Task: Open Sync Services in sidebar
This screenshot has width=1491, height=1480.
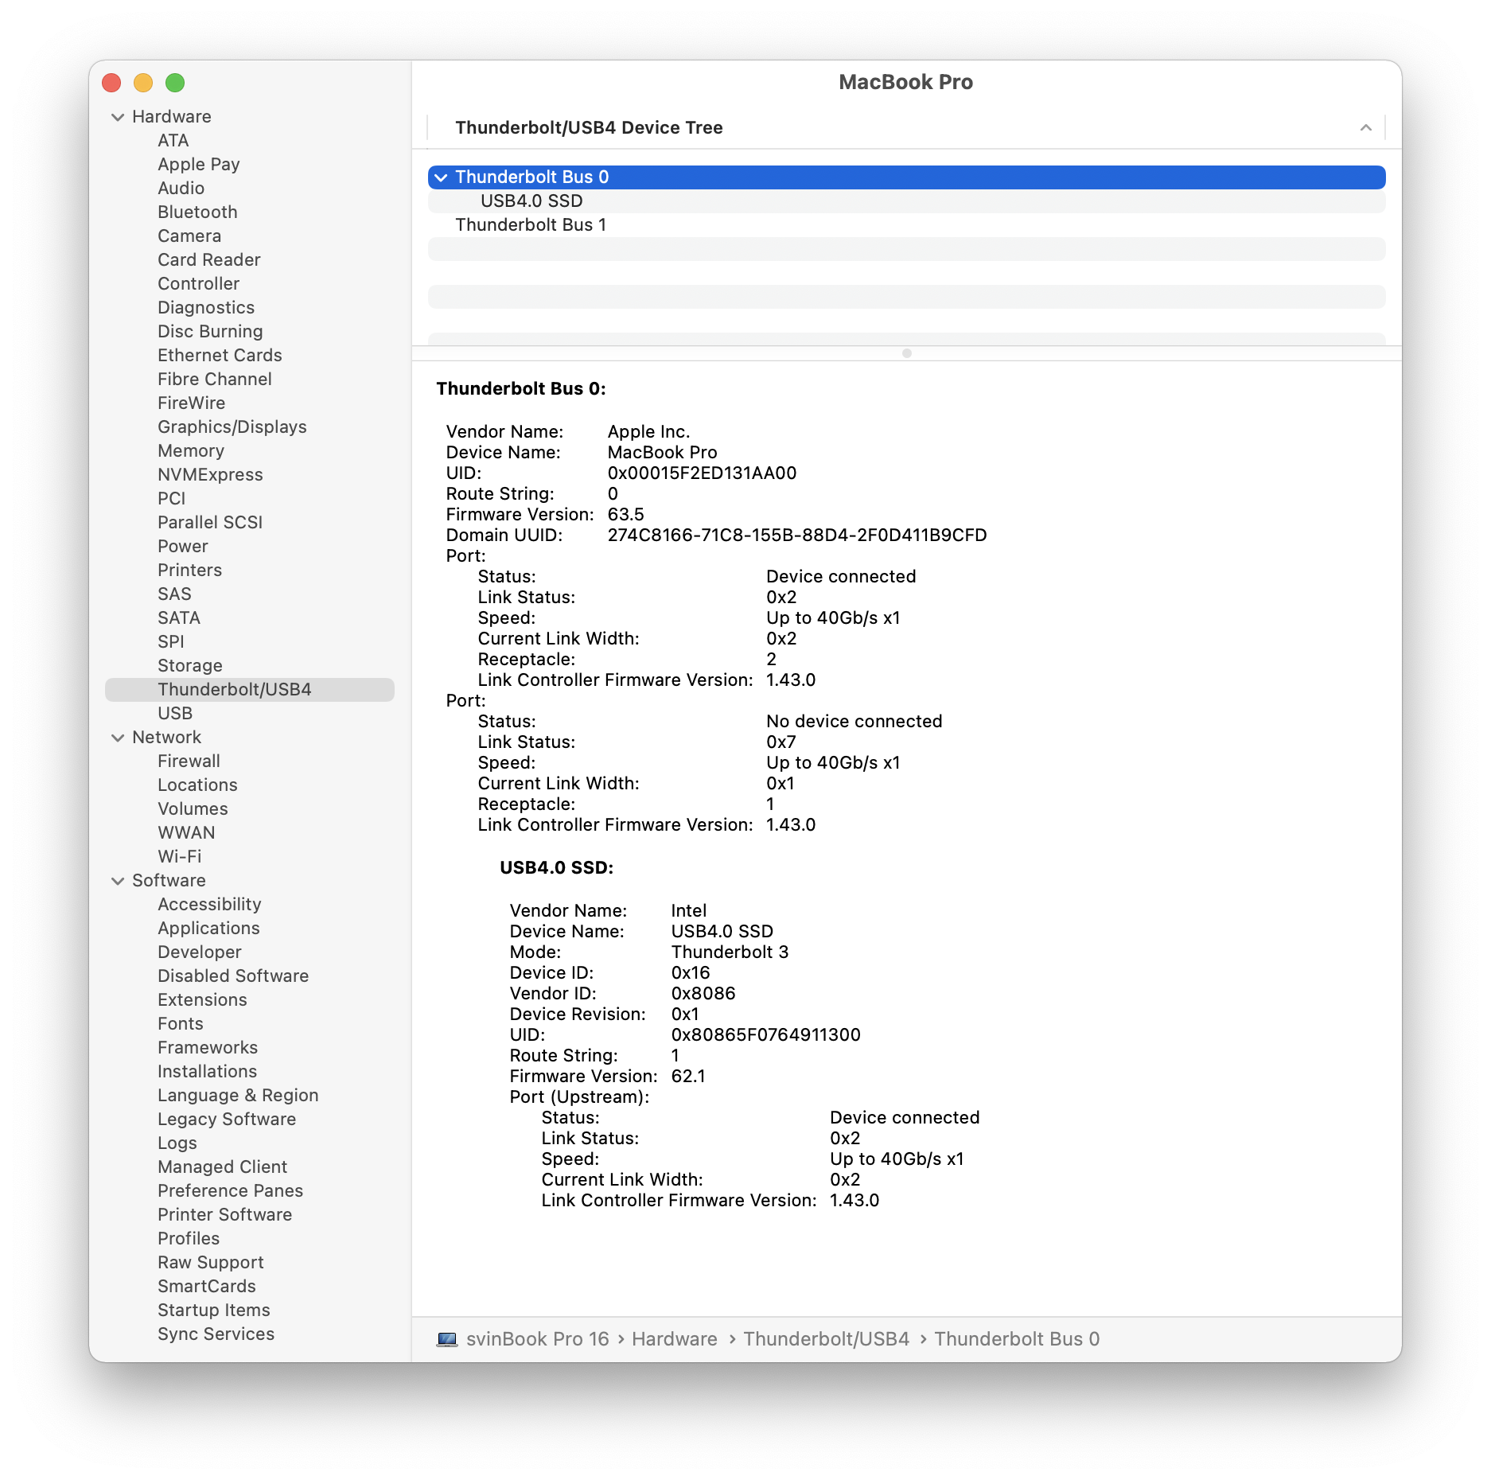Action: (x=216, y=1334)
